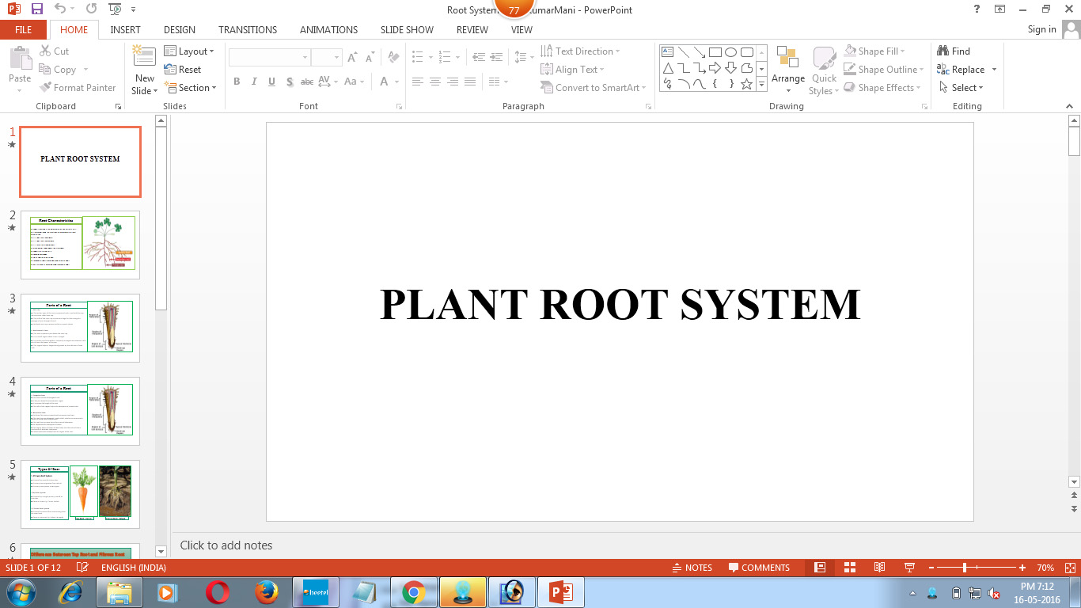Select the Quick Styles gallery

point(823,69)
